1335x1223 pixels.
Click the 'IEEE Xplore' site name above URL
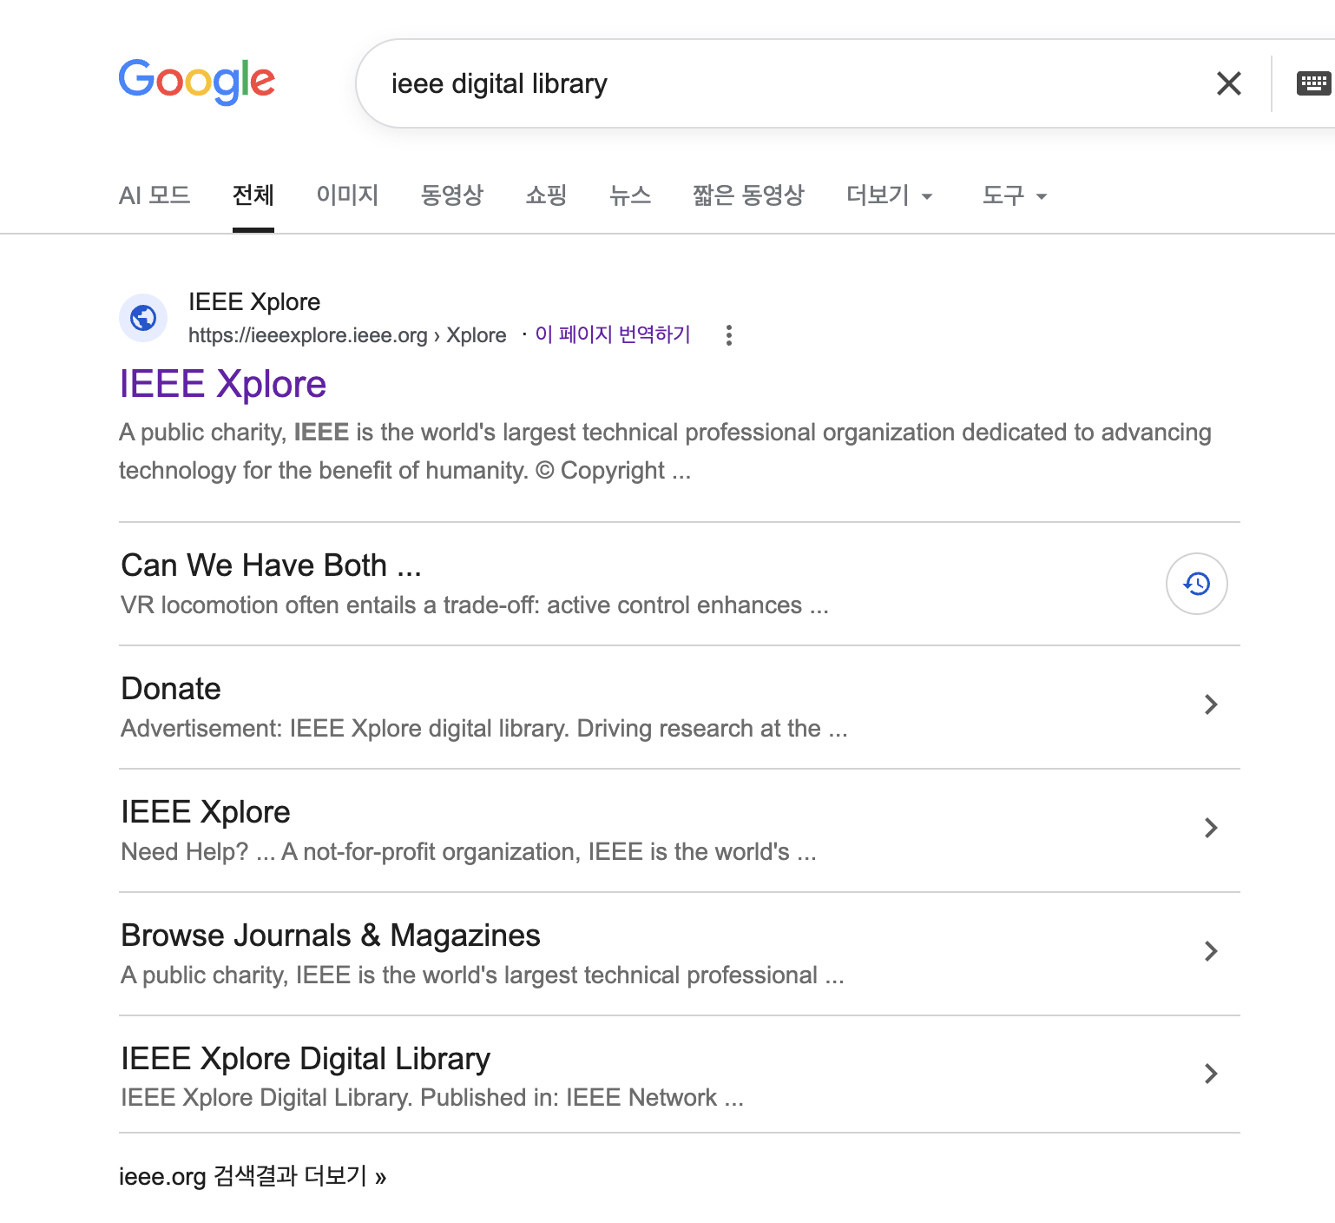(254, 301)
